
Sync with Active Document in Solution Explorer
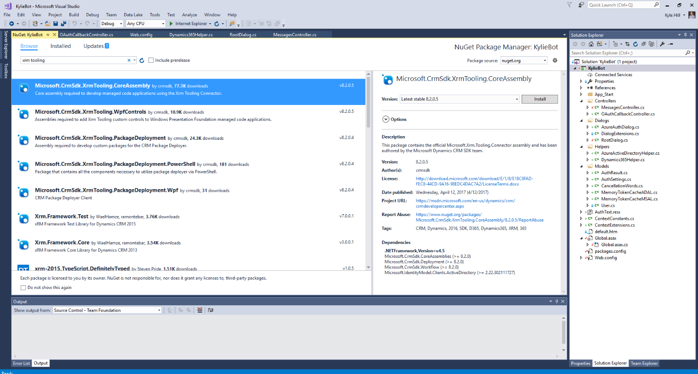coord(627,44)
